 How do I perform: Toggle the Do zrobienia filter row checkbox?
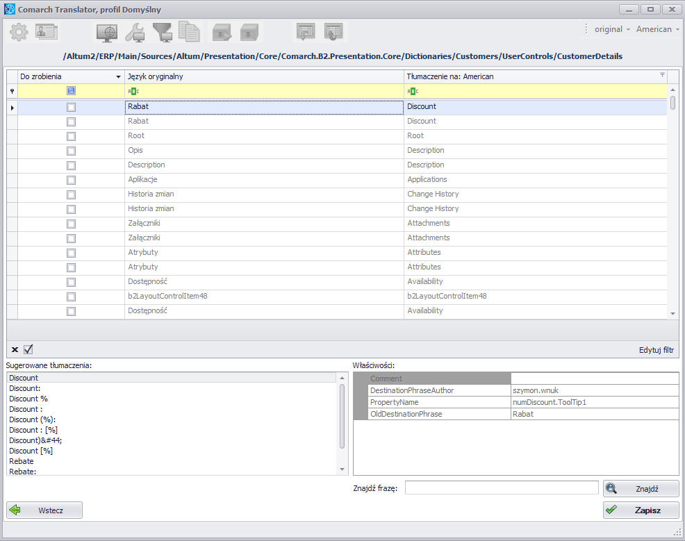tap(71, 91)
